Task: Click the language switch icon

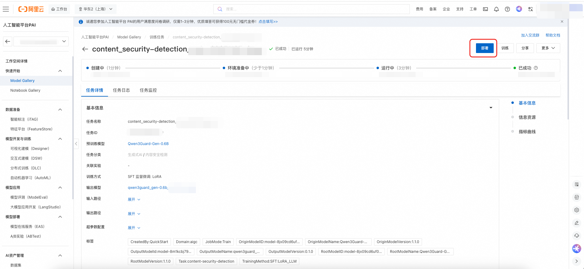Action: [531, 9]
